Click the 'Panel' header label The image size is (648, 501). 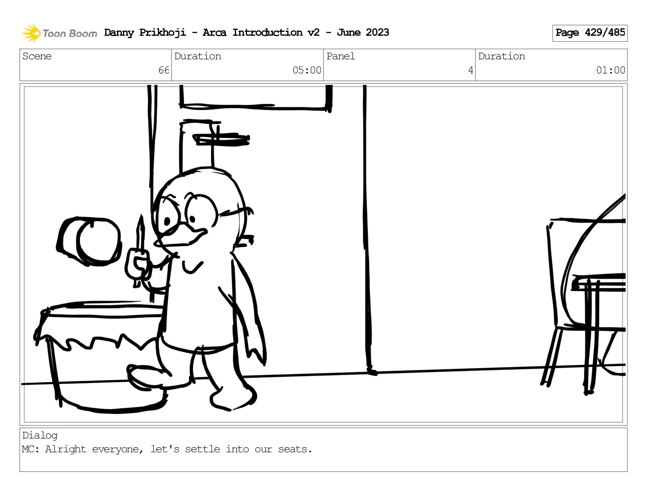[340, 56]
